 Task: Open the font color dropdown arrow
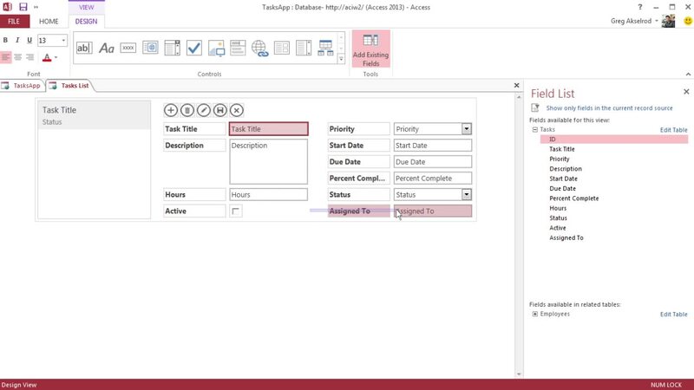pos(56,58)
